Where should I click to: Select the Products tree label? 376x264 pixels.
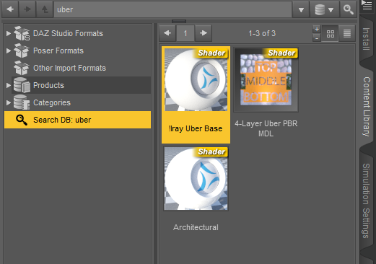pyautogui.click(x=48, y=85)
